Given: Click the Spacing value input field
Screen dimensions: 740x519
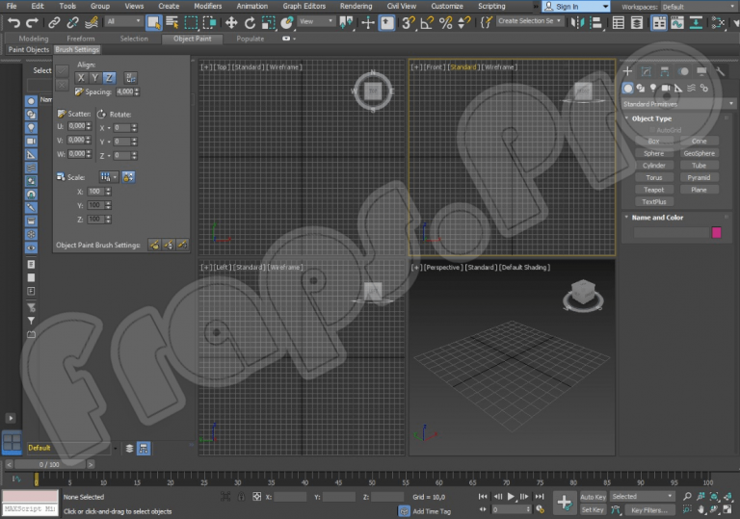Looking at the screenshot, I should tap(124, 91).
